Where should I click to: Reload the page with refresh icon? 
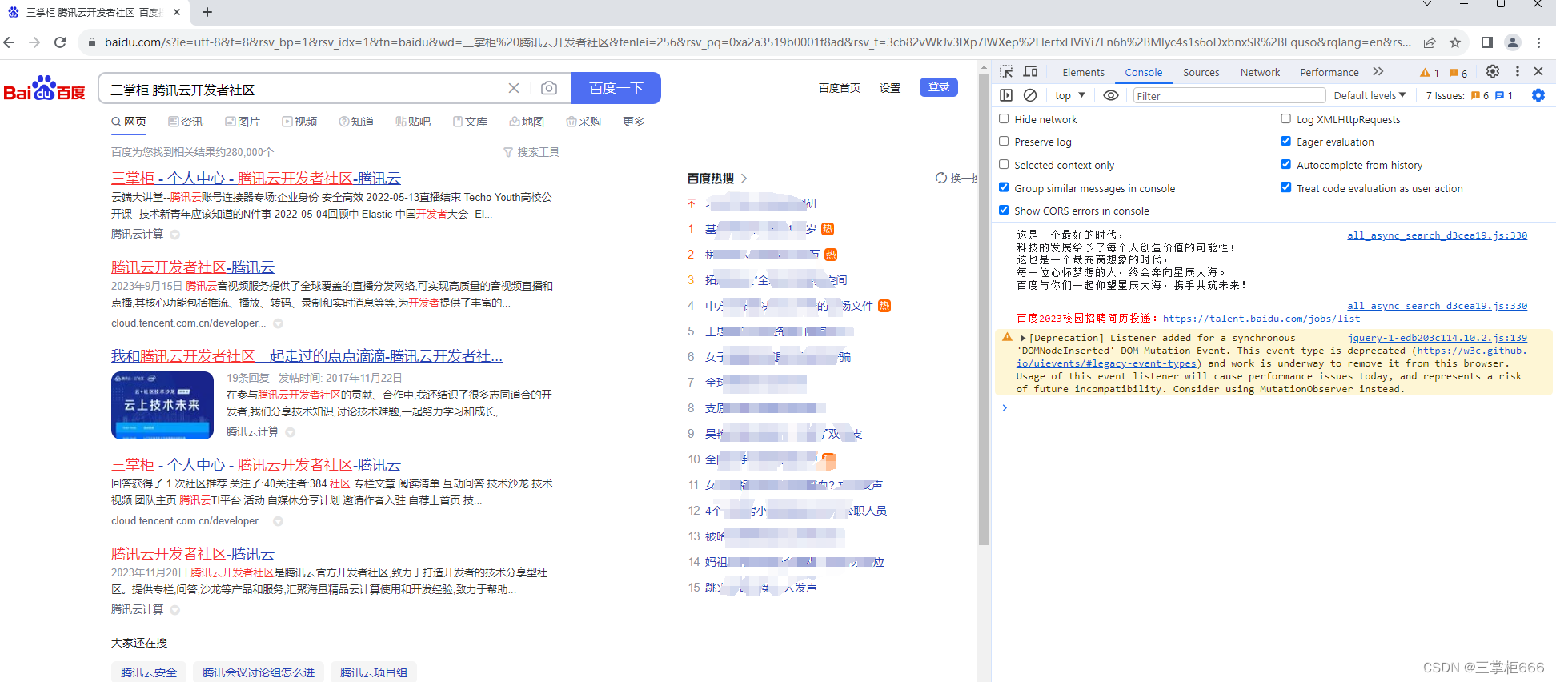click(x=60, y=42)
